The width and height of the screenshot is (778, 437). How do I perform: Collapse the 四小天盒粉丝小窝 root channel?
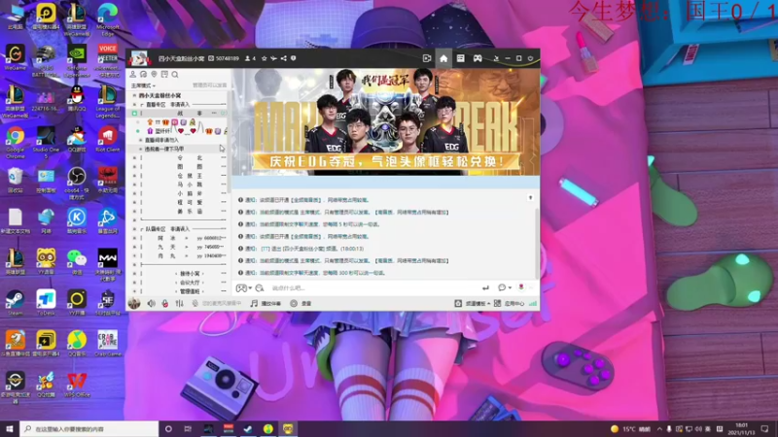point(134,95)
